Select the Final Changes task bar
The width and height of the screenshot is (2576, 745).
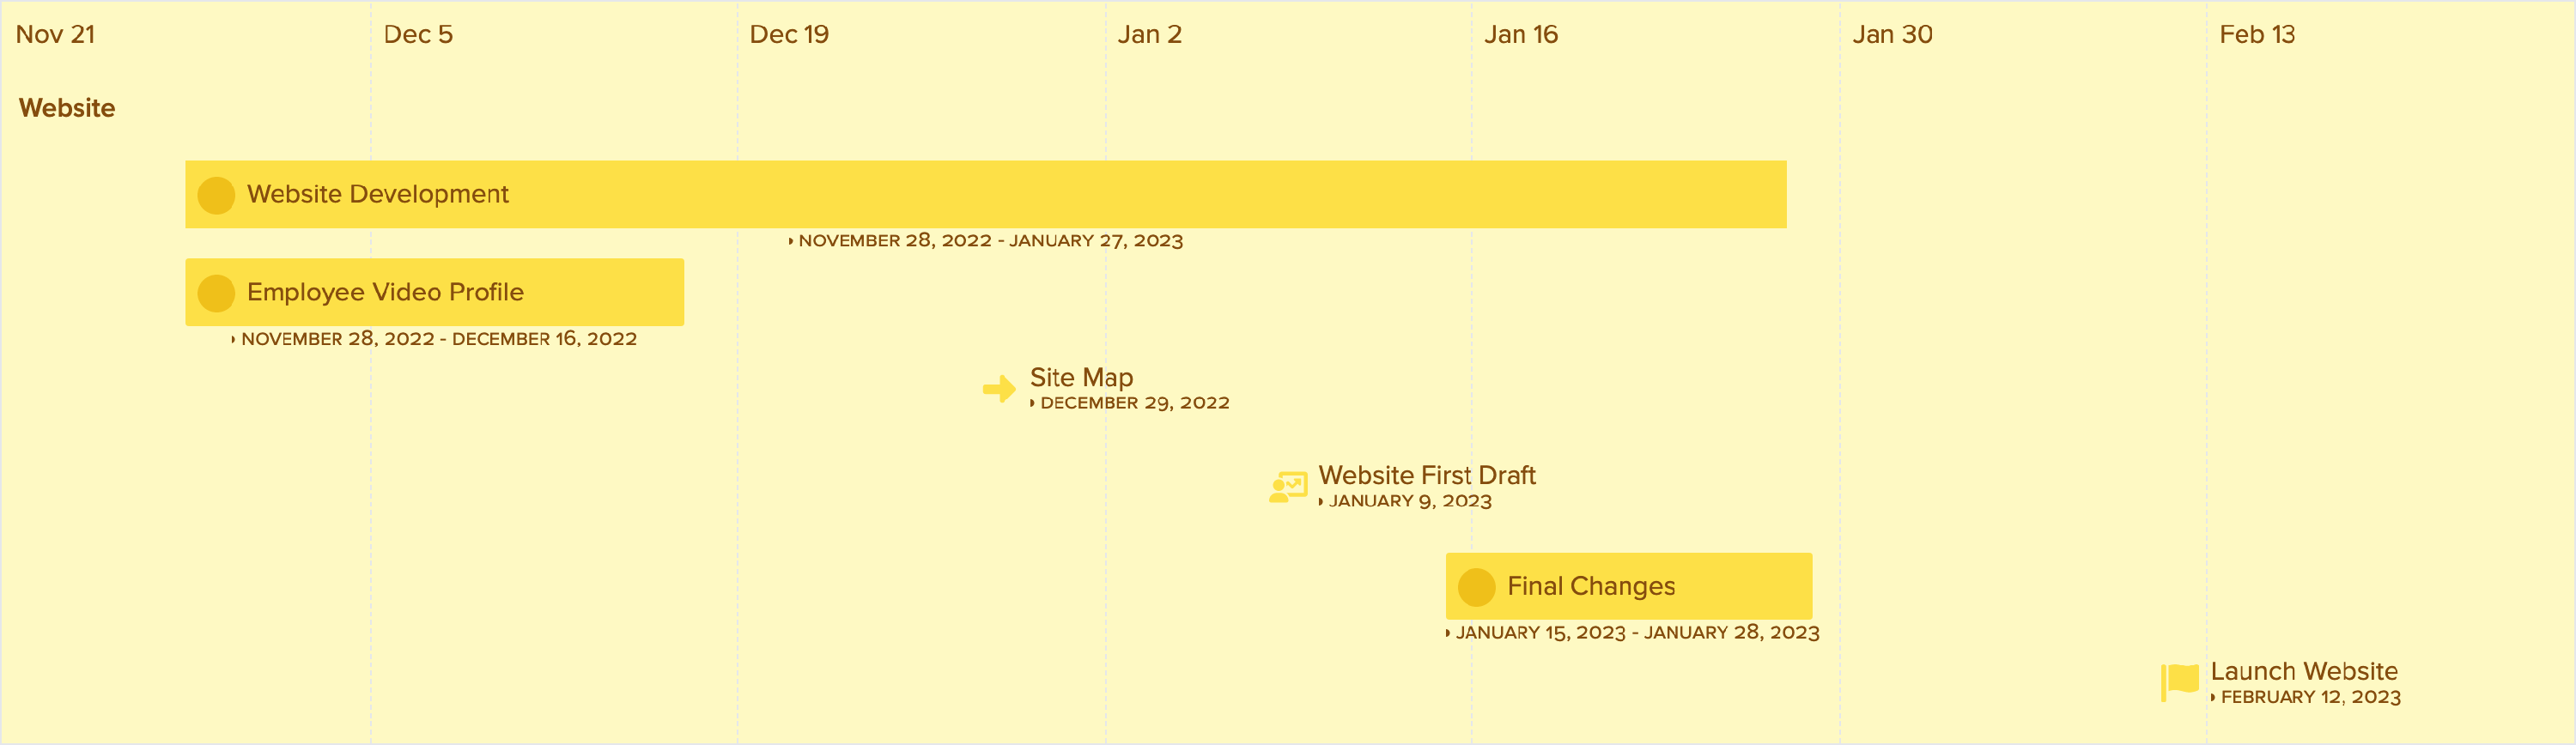pyautogui.click(x=1628, y=586)
